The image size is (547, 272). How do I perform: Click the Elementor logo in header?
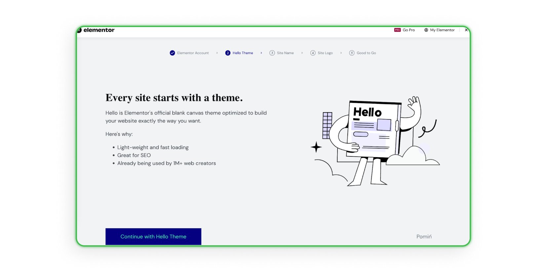(x=96, y=30)
